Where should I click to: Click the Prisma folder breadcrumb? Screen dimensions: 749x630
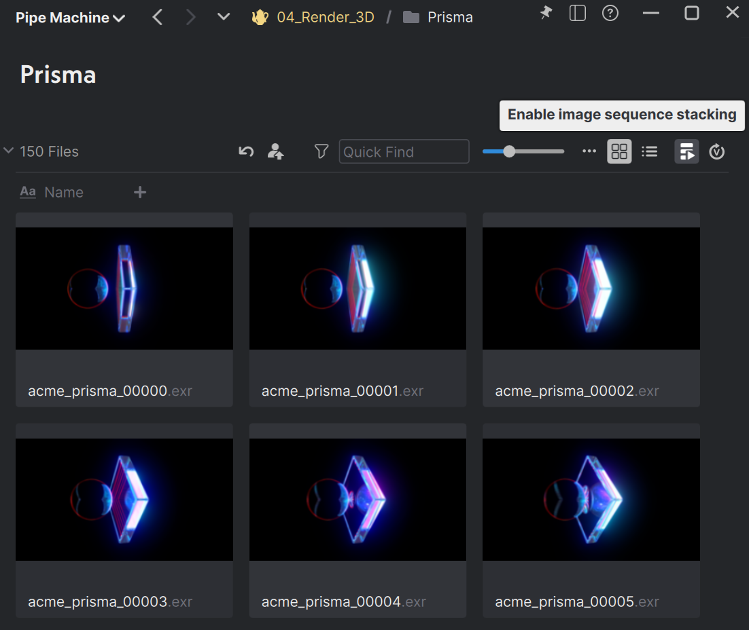[x=449, y=18]
